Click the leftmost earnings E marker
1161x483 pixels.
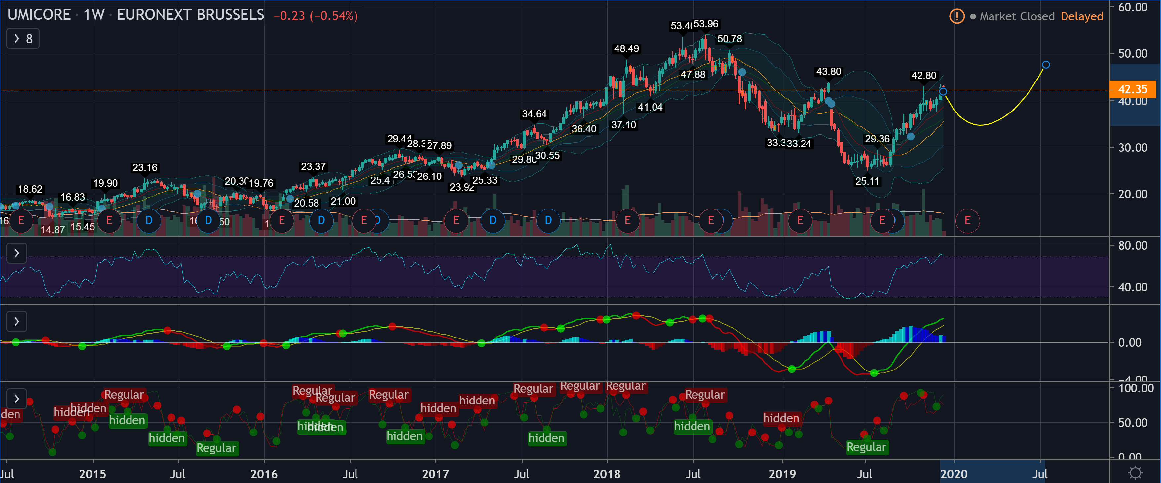pyautogui.click(x=21, y=221)
